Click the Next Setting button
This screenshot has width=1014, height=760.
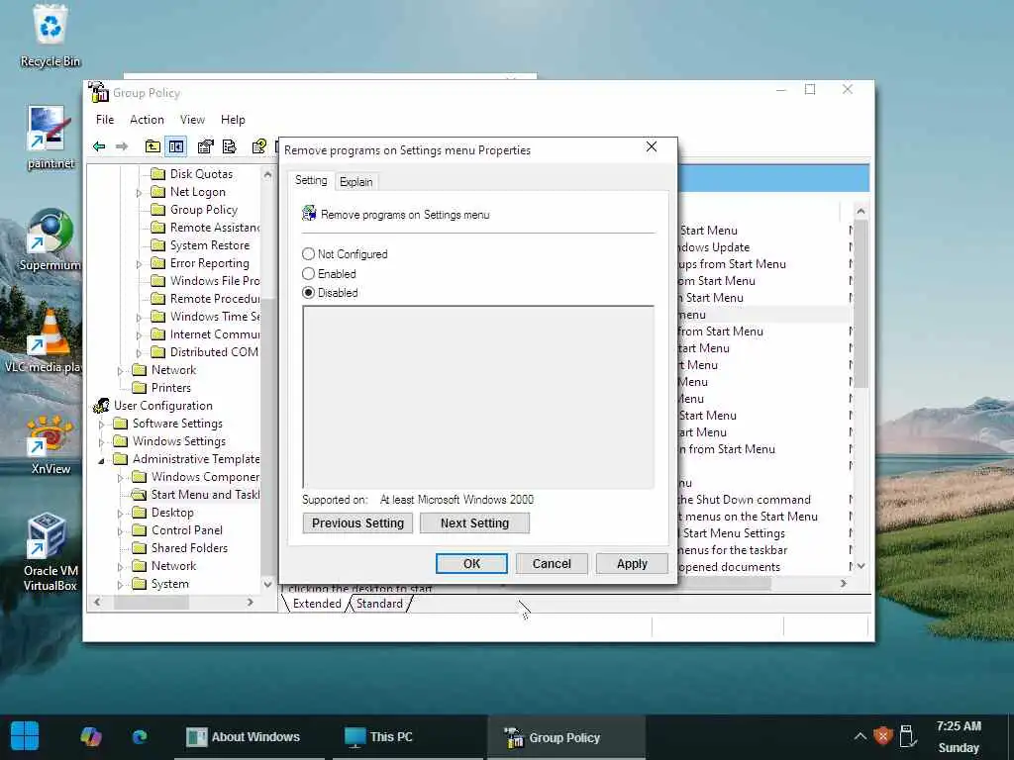coord(474,522)
